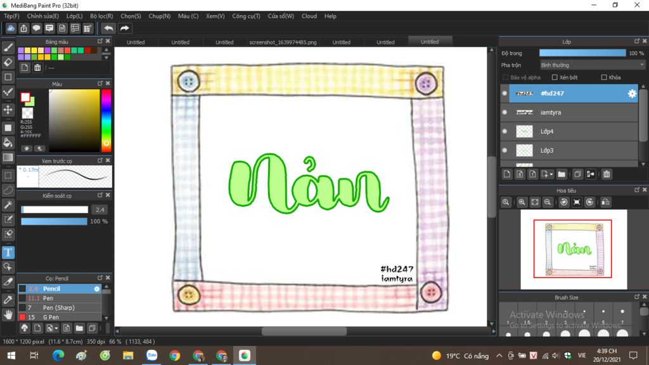Image resolution: width=649 pixels, height=365 pixels.
Task: Select the Lasso tool
Action: click(x=8, y=190)
